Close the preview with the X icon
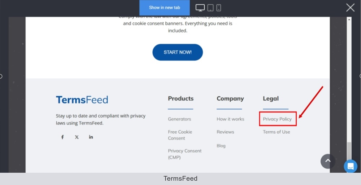This screenshot has width=361, height=185. click(x=350, y=8)
